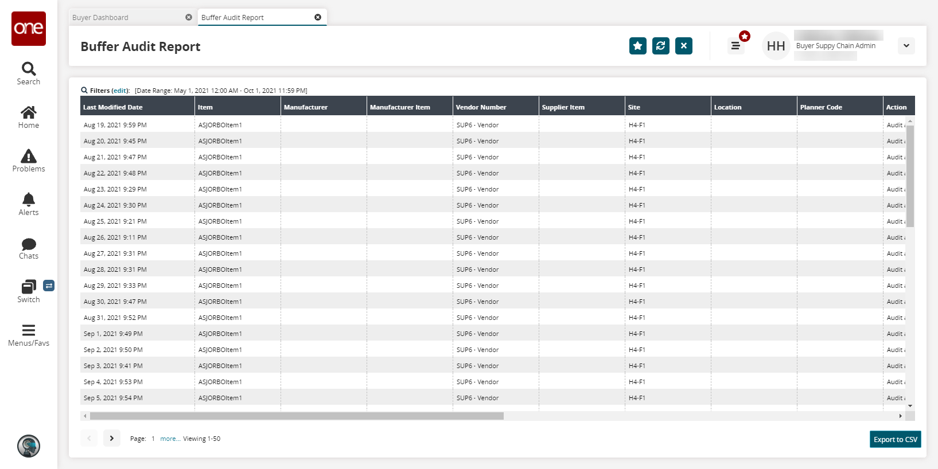938x469 pixels.
Task: Open the notifications list menu icon
Action: coord(735,46)
